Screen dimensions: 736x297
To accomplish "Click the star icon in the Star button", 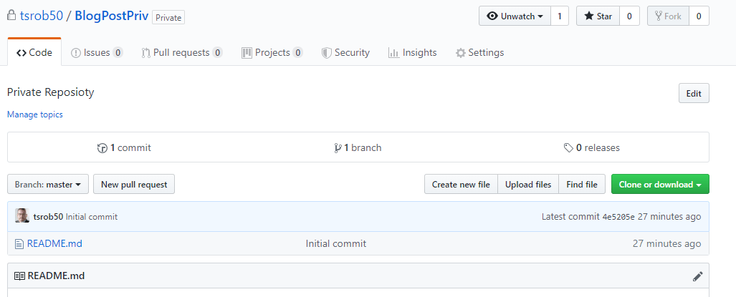I will [x=588, y=16].
